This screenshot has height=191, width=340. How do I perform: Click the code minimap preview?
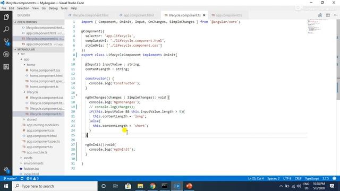(316, 27)
